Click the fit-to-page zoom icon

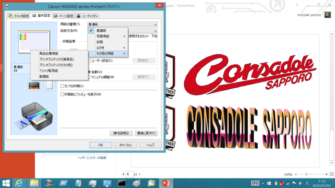point(331,174)
